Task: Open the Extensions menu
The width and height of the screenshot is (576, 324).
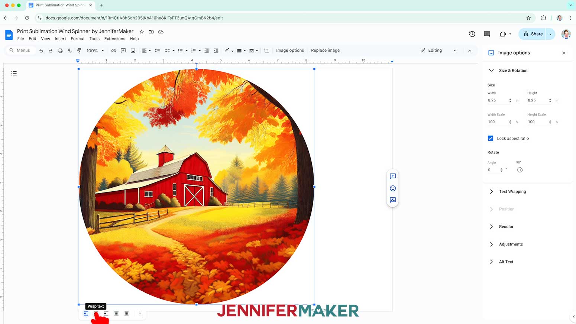Action: [x=114, y=39]
